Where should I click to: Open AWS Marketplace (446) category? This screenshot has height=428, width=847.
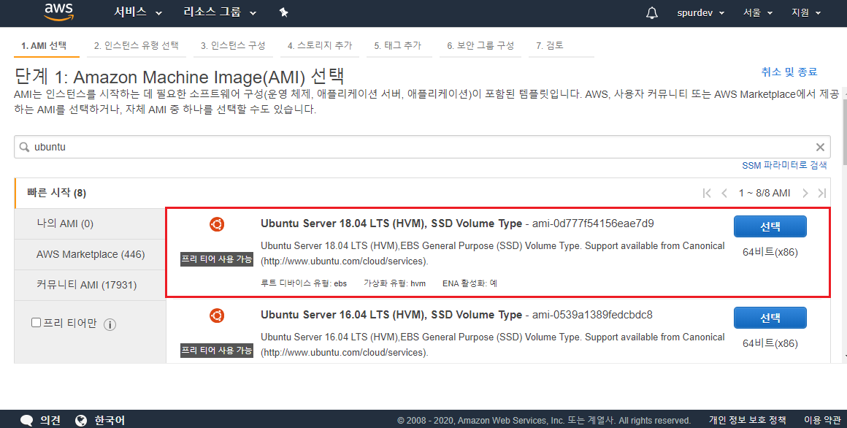(x=90, y=254)
